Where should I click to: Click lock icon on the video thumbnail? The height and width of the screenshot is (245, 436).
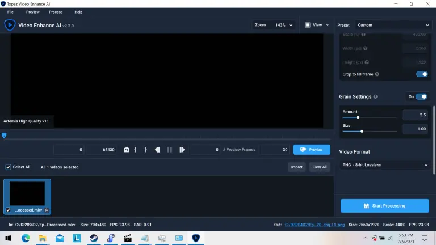[x=47, y=210]
